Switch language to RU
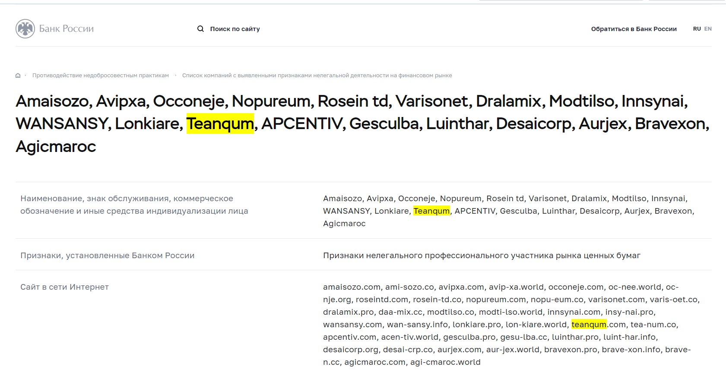726x373 pixels. [697, 29]
